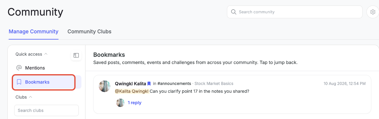Click the Bookmarks panel heading
The width and height of the screenshot is (379, 119).
pos(109,55)
